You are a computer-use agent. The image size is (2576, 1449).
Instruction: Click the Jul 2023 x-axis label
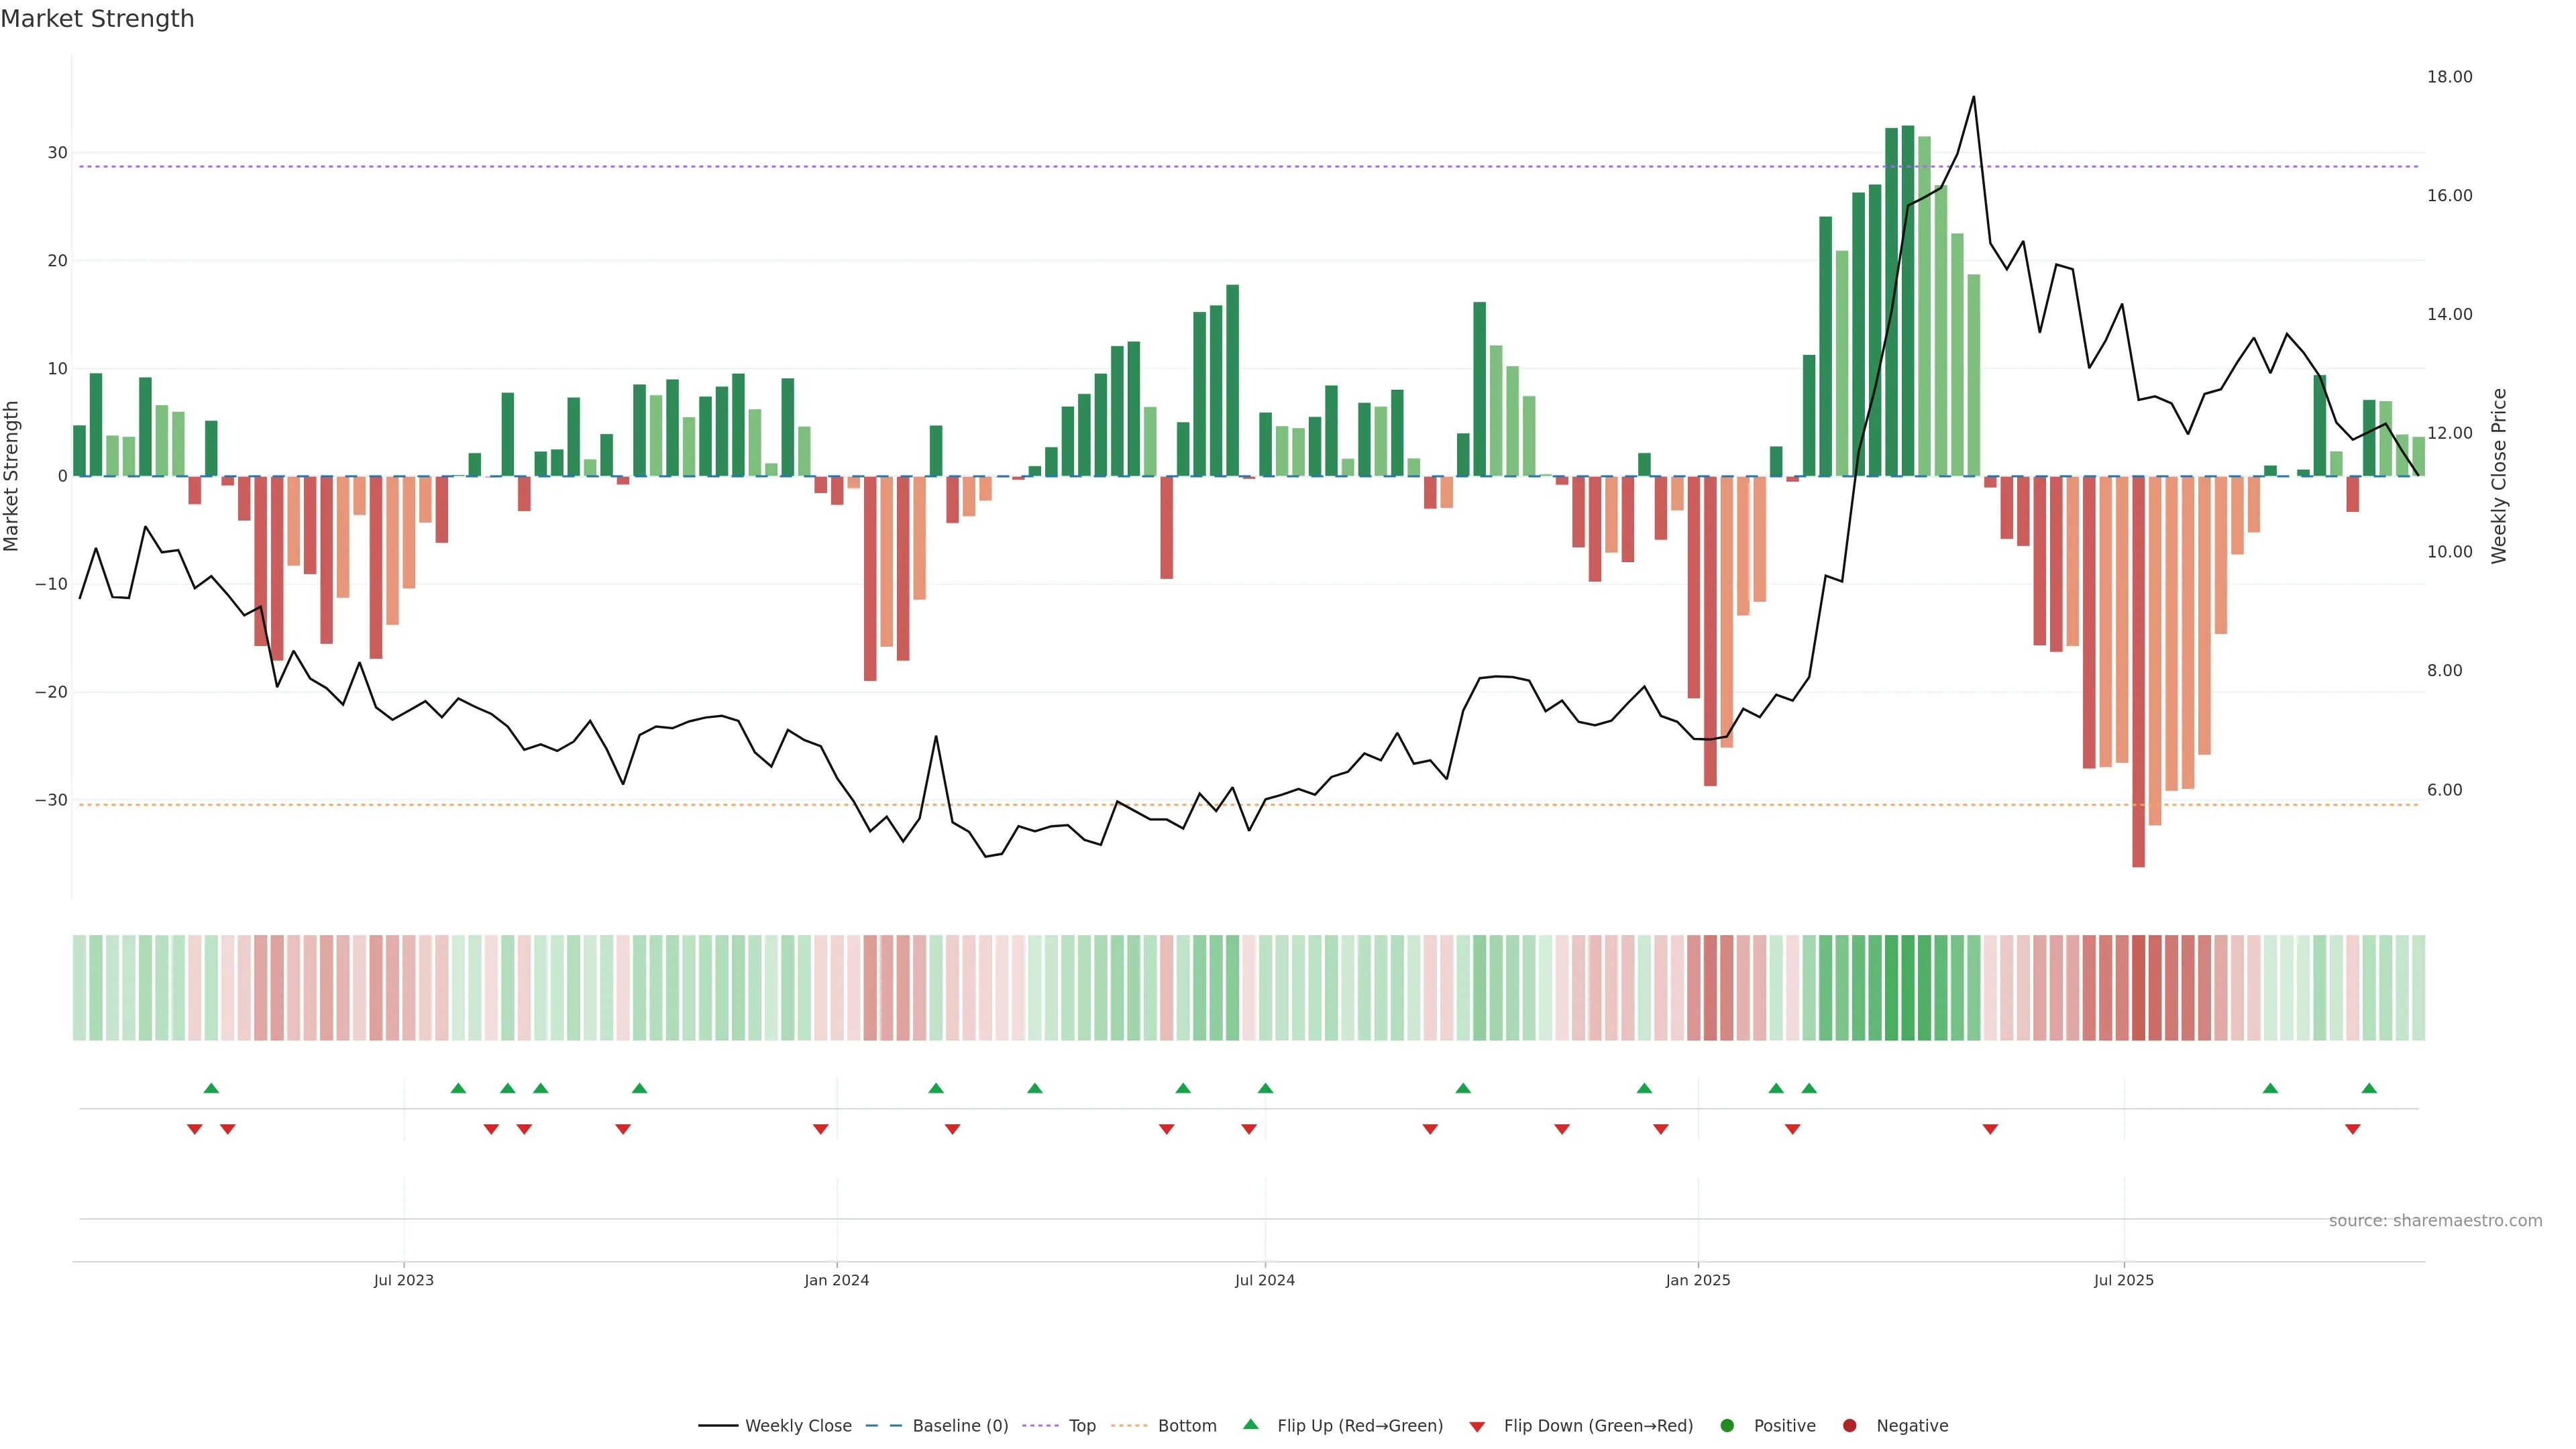tap(403, 1280)
